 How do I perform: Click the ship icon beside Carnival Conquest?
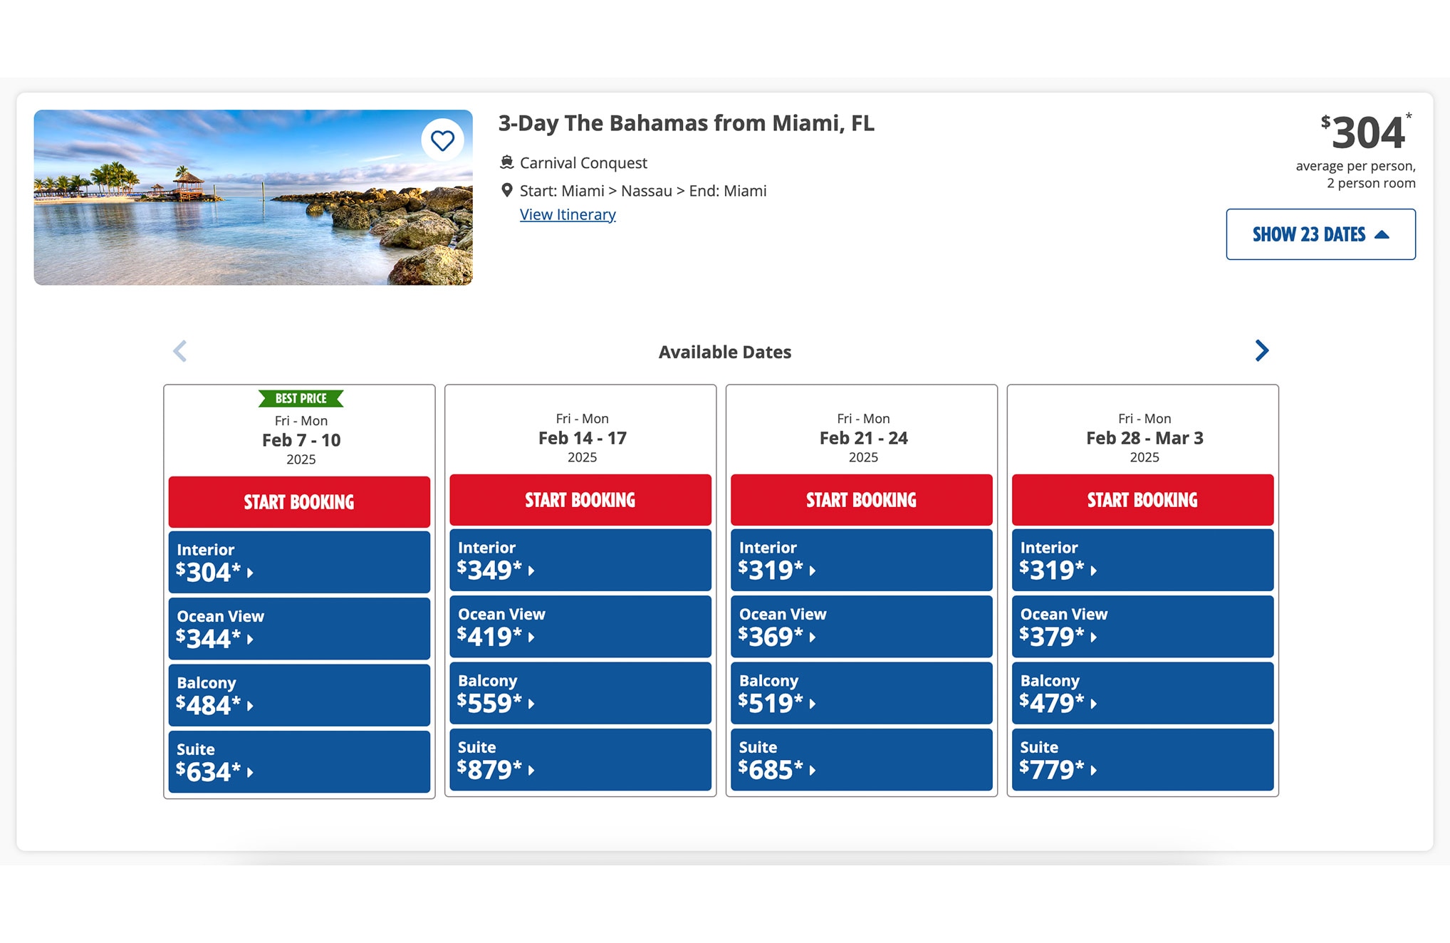[506, 162]
